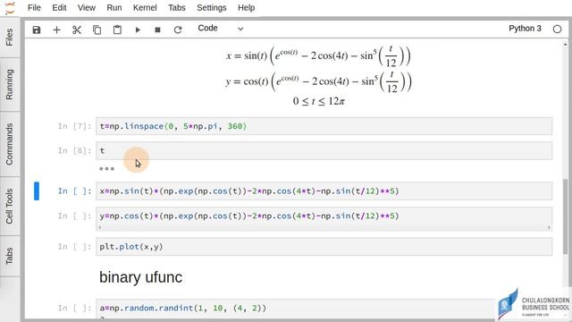Click the Python 3 kernel name
The image size is (572, 322).
coord(525,29)
